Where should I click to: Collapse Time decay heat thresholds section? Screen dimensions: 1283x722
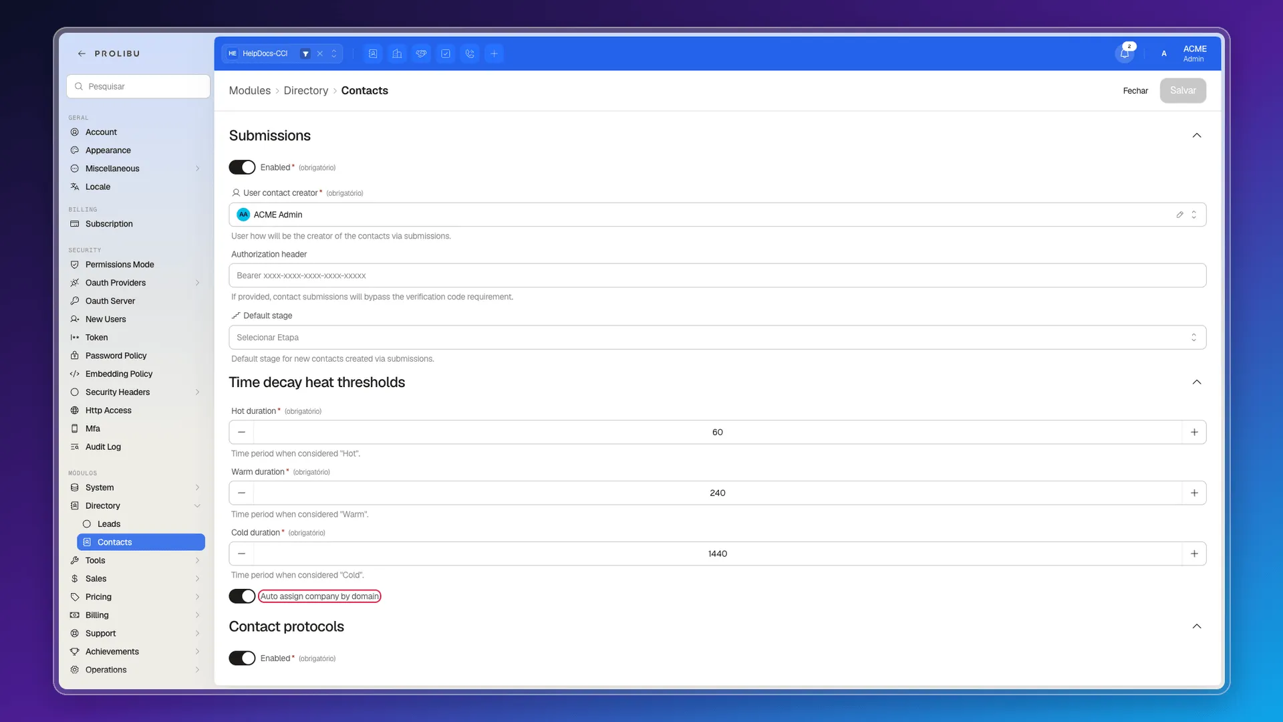[1196, 382]
